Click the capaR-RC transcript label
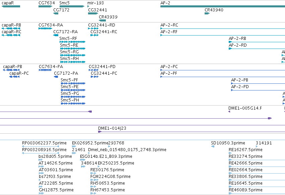 point(11,31)
